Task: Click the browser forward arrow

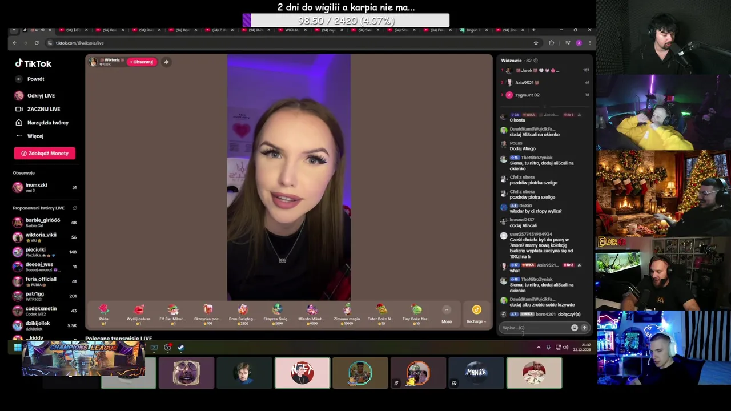Action: pyautogui.click(x=25, y=43)
